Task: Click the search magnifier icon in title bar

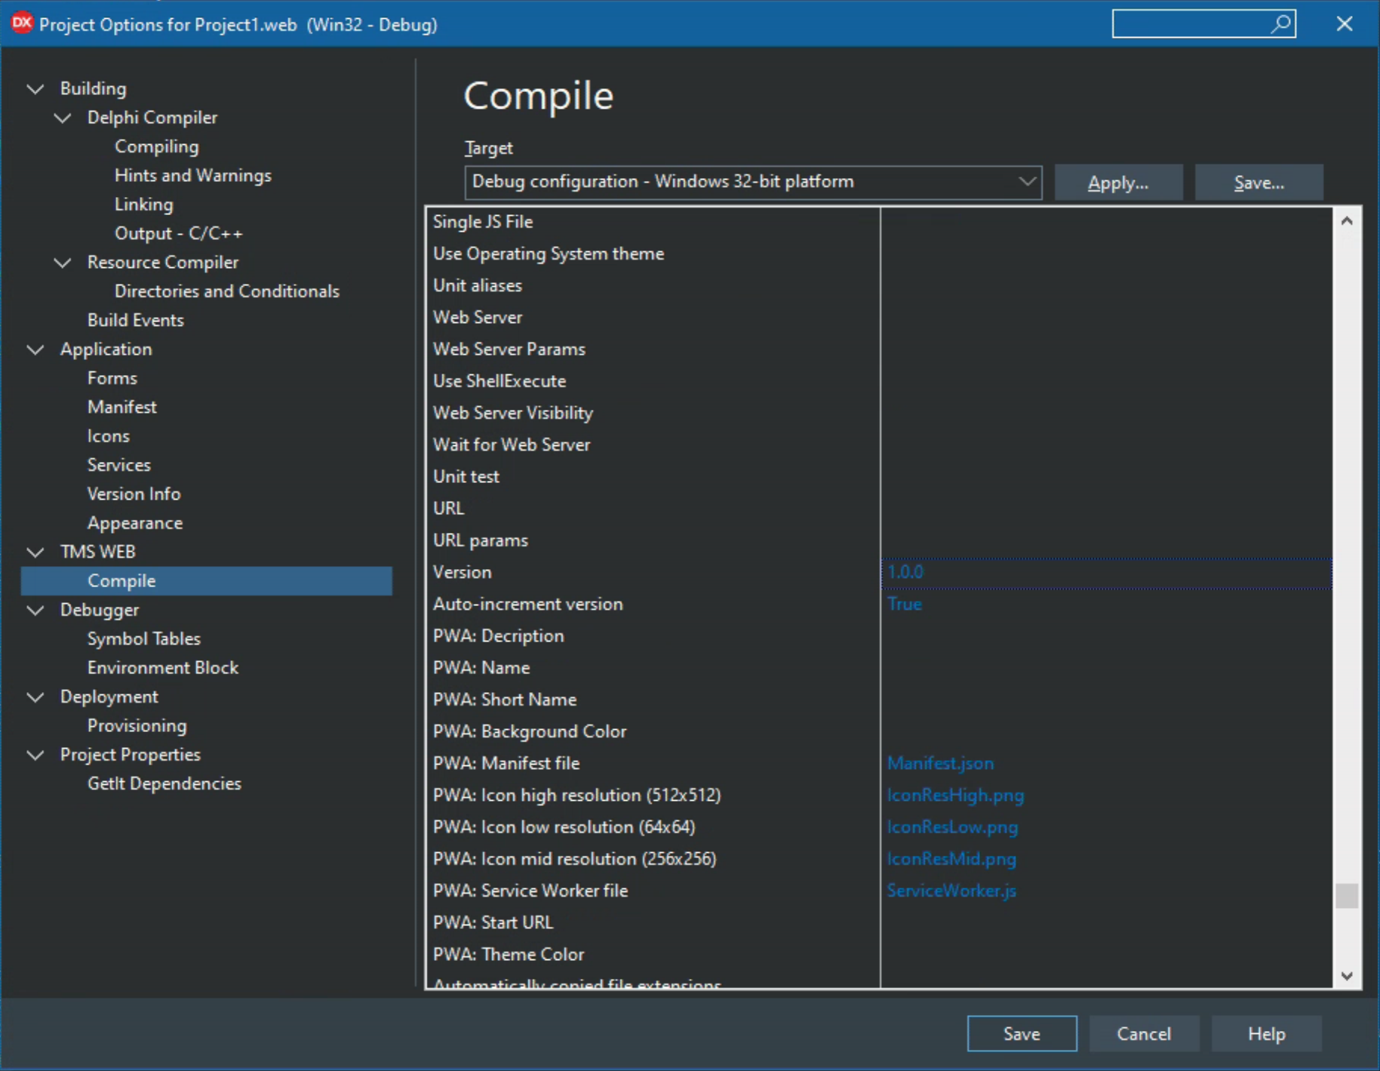Action: [1280, 24]
